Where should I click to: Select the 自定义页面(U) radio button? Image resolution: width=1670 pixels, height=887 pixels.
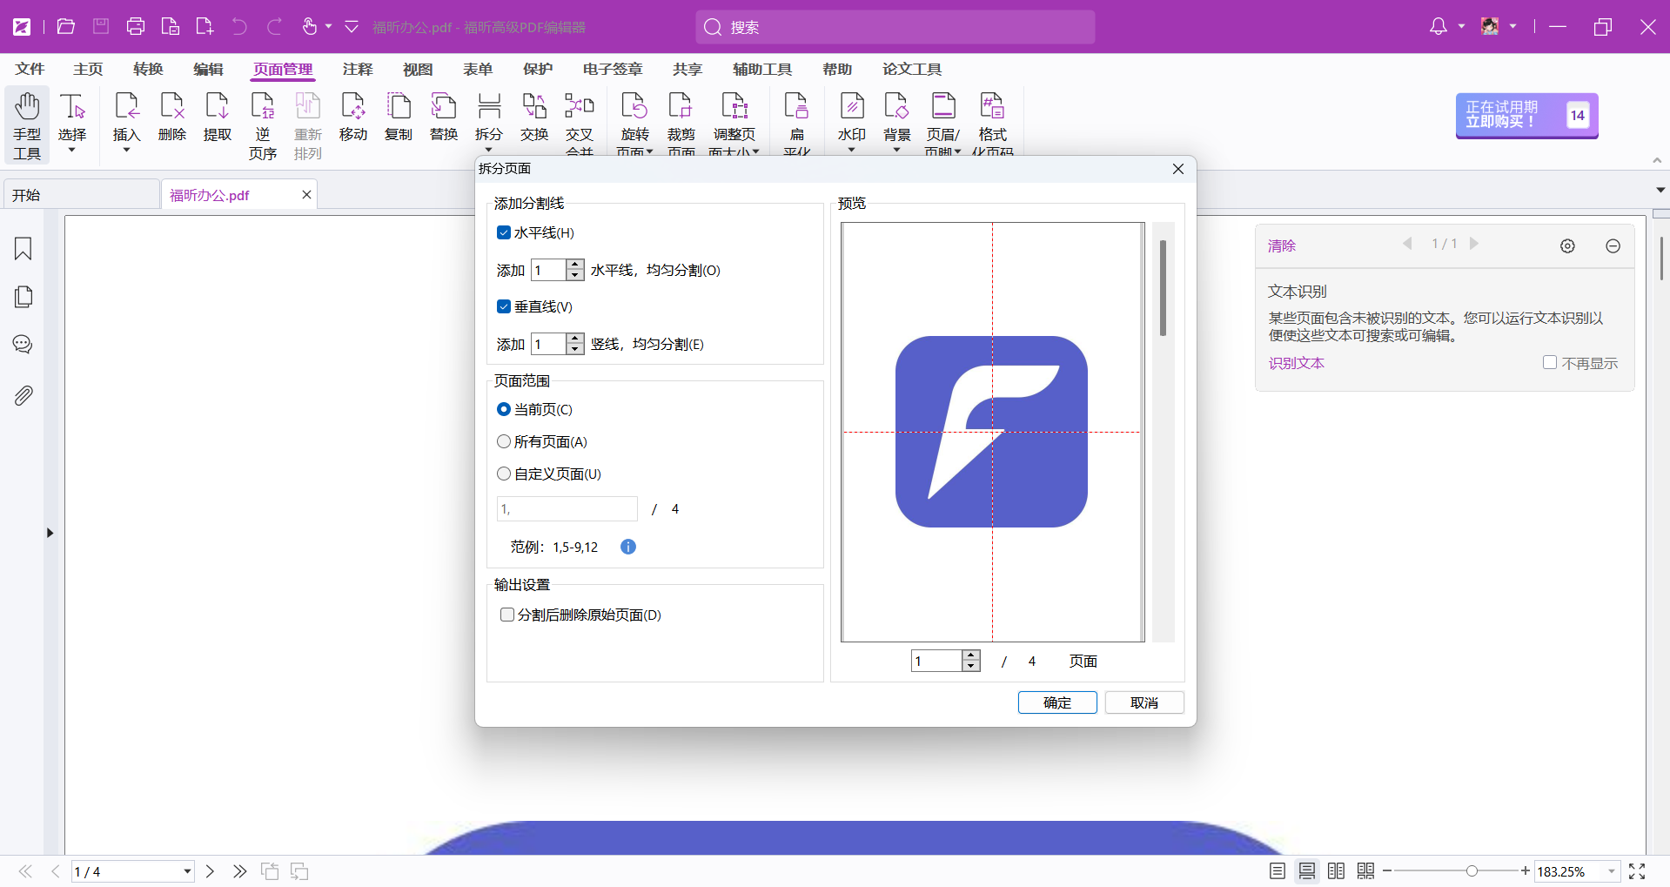click(503, 474)
